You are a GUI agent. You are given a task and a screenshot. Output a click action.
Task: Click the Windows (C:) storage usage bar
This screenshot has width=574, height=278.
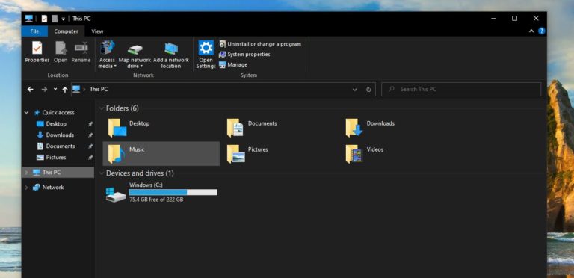(173, 192)
